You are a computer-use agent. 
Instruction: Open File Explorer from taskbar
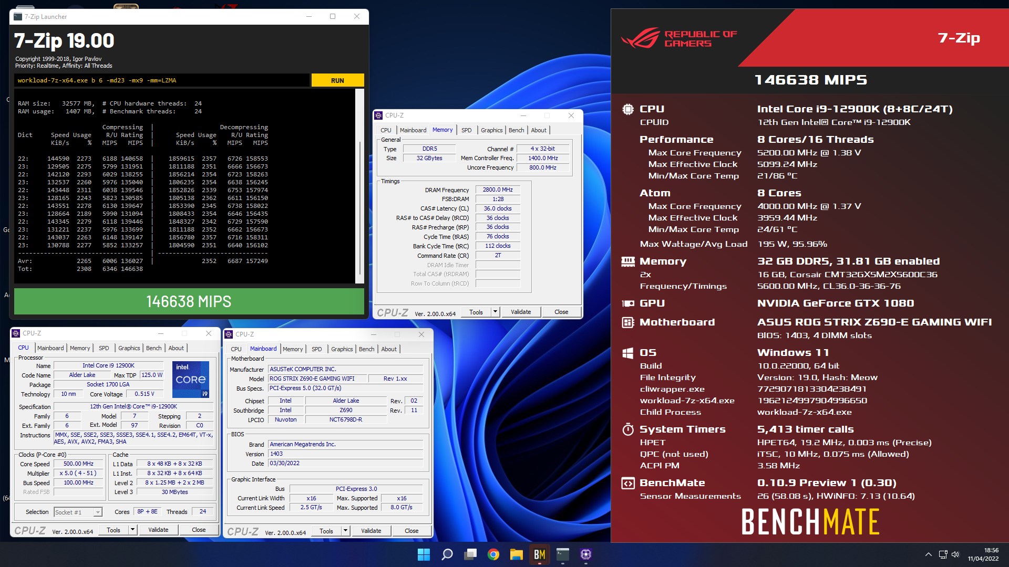516,554
